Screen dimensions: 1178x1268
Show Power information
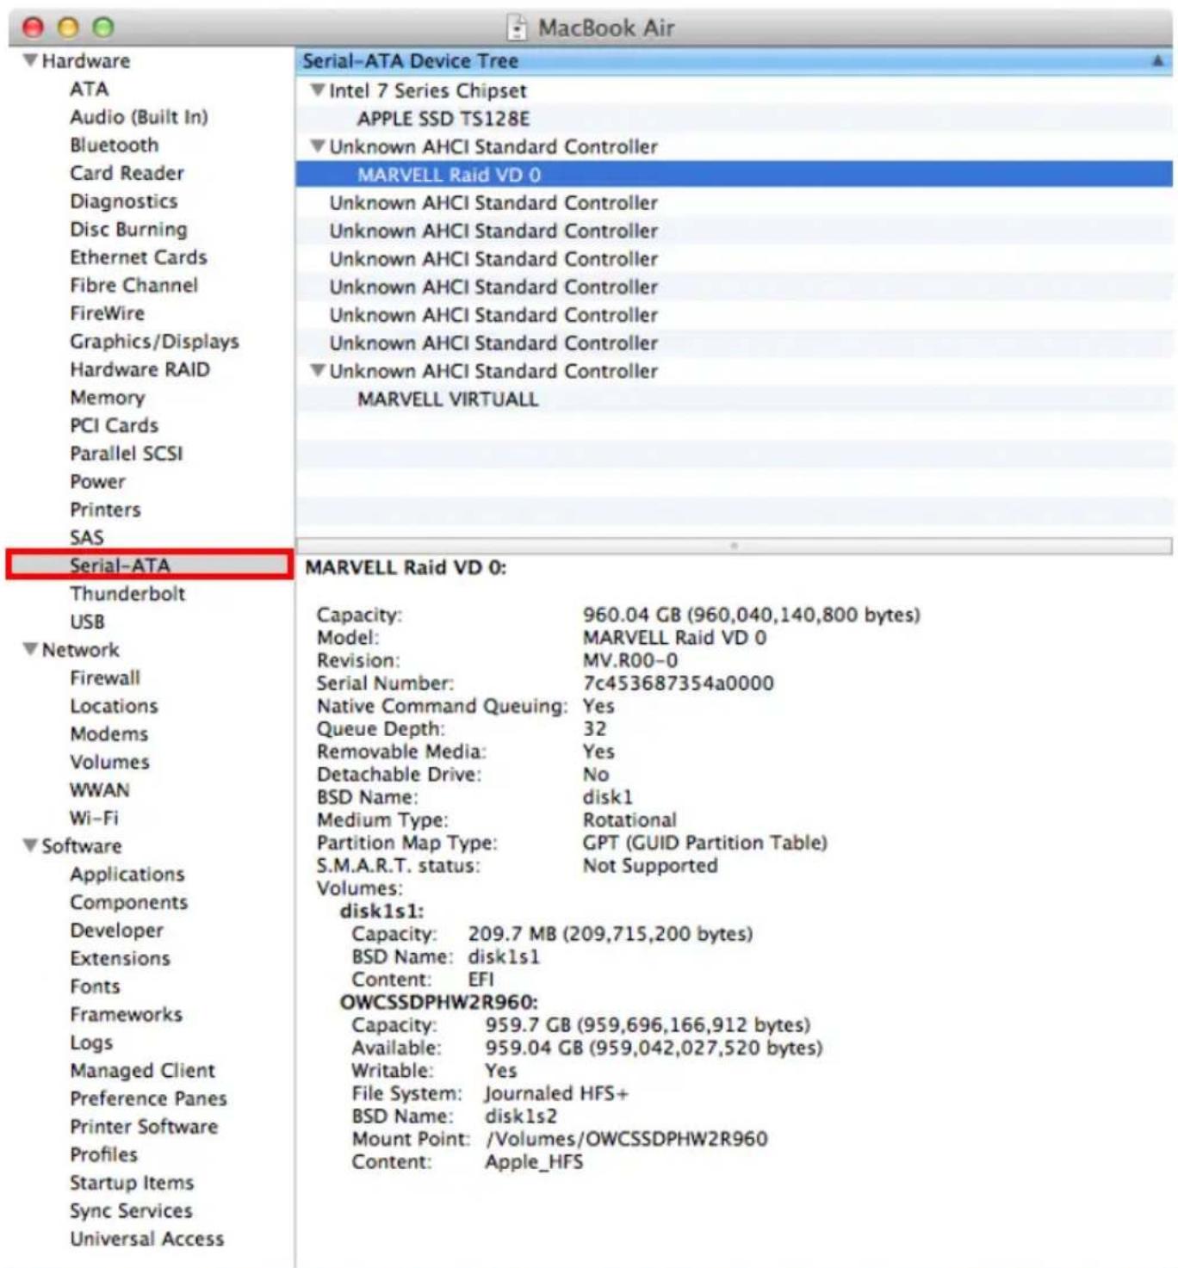point(98,481)
